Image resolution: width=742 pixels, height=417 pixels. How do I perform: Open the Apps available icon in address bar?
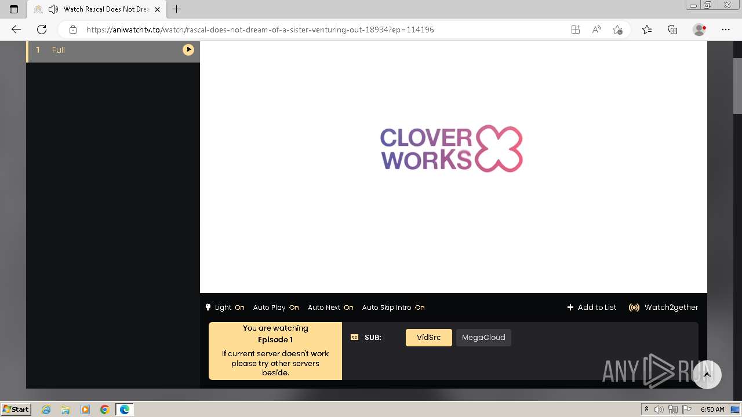[576, 30]
